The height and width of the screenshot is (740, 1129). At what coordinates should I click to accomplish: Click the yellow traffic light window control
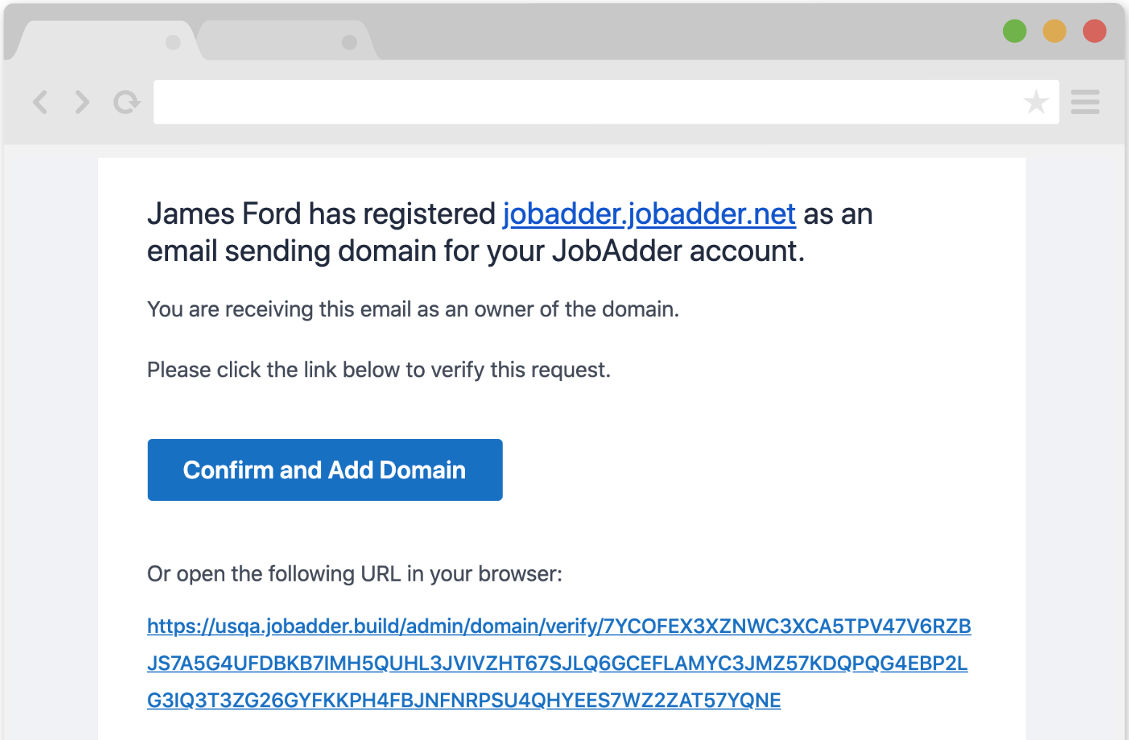(1054, 31)
